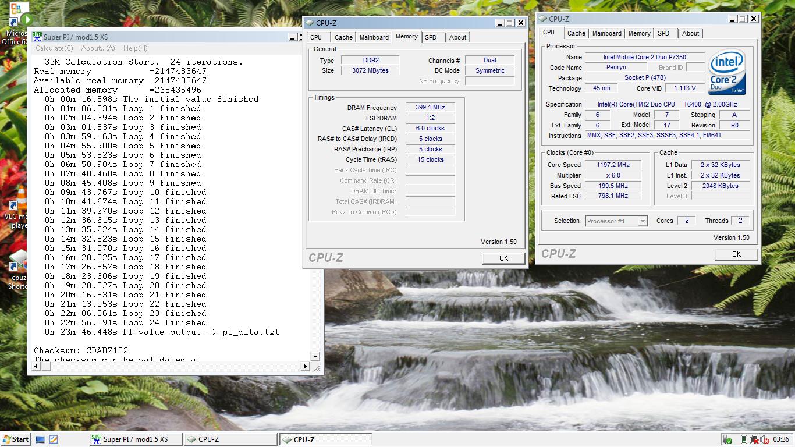Viewport: 795px width, 447px height.
Task: Open the cpuz desktop shortcut
Action: tap(17, 269)
